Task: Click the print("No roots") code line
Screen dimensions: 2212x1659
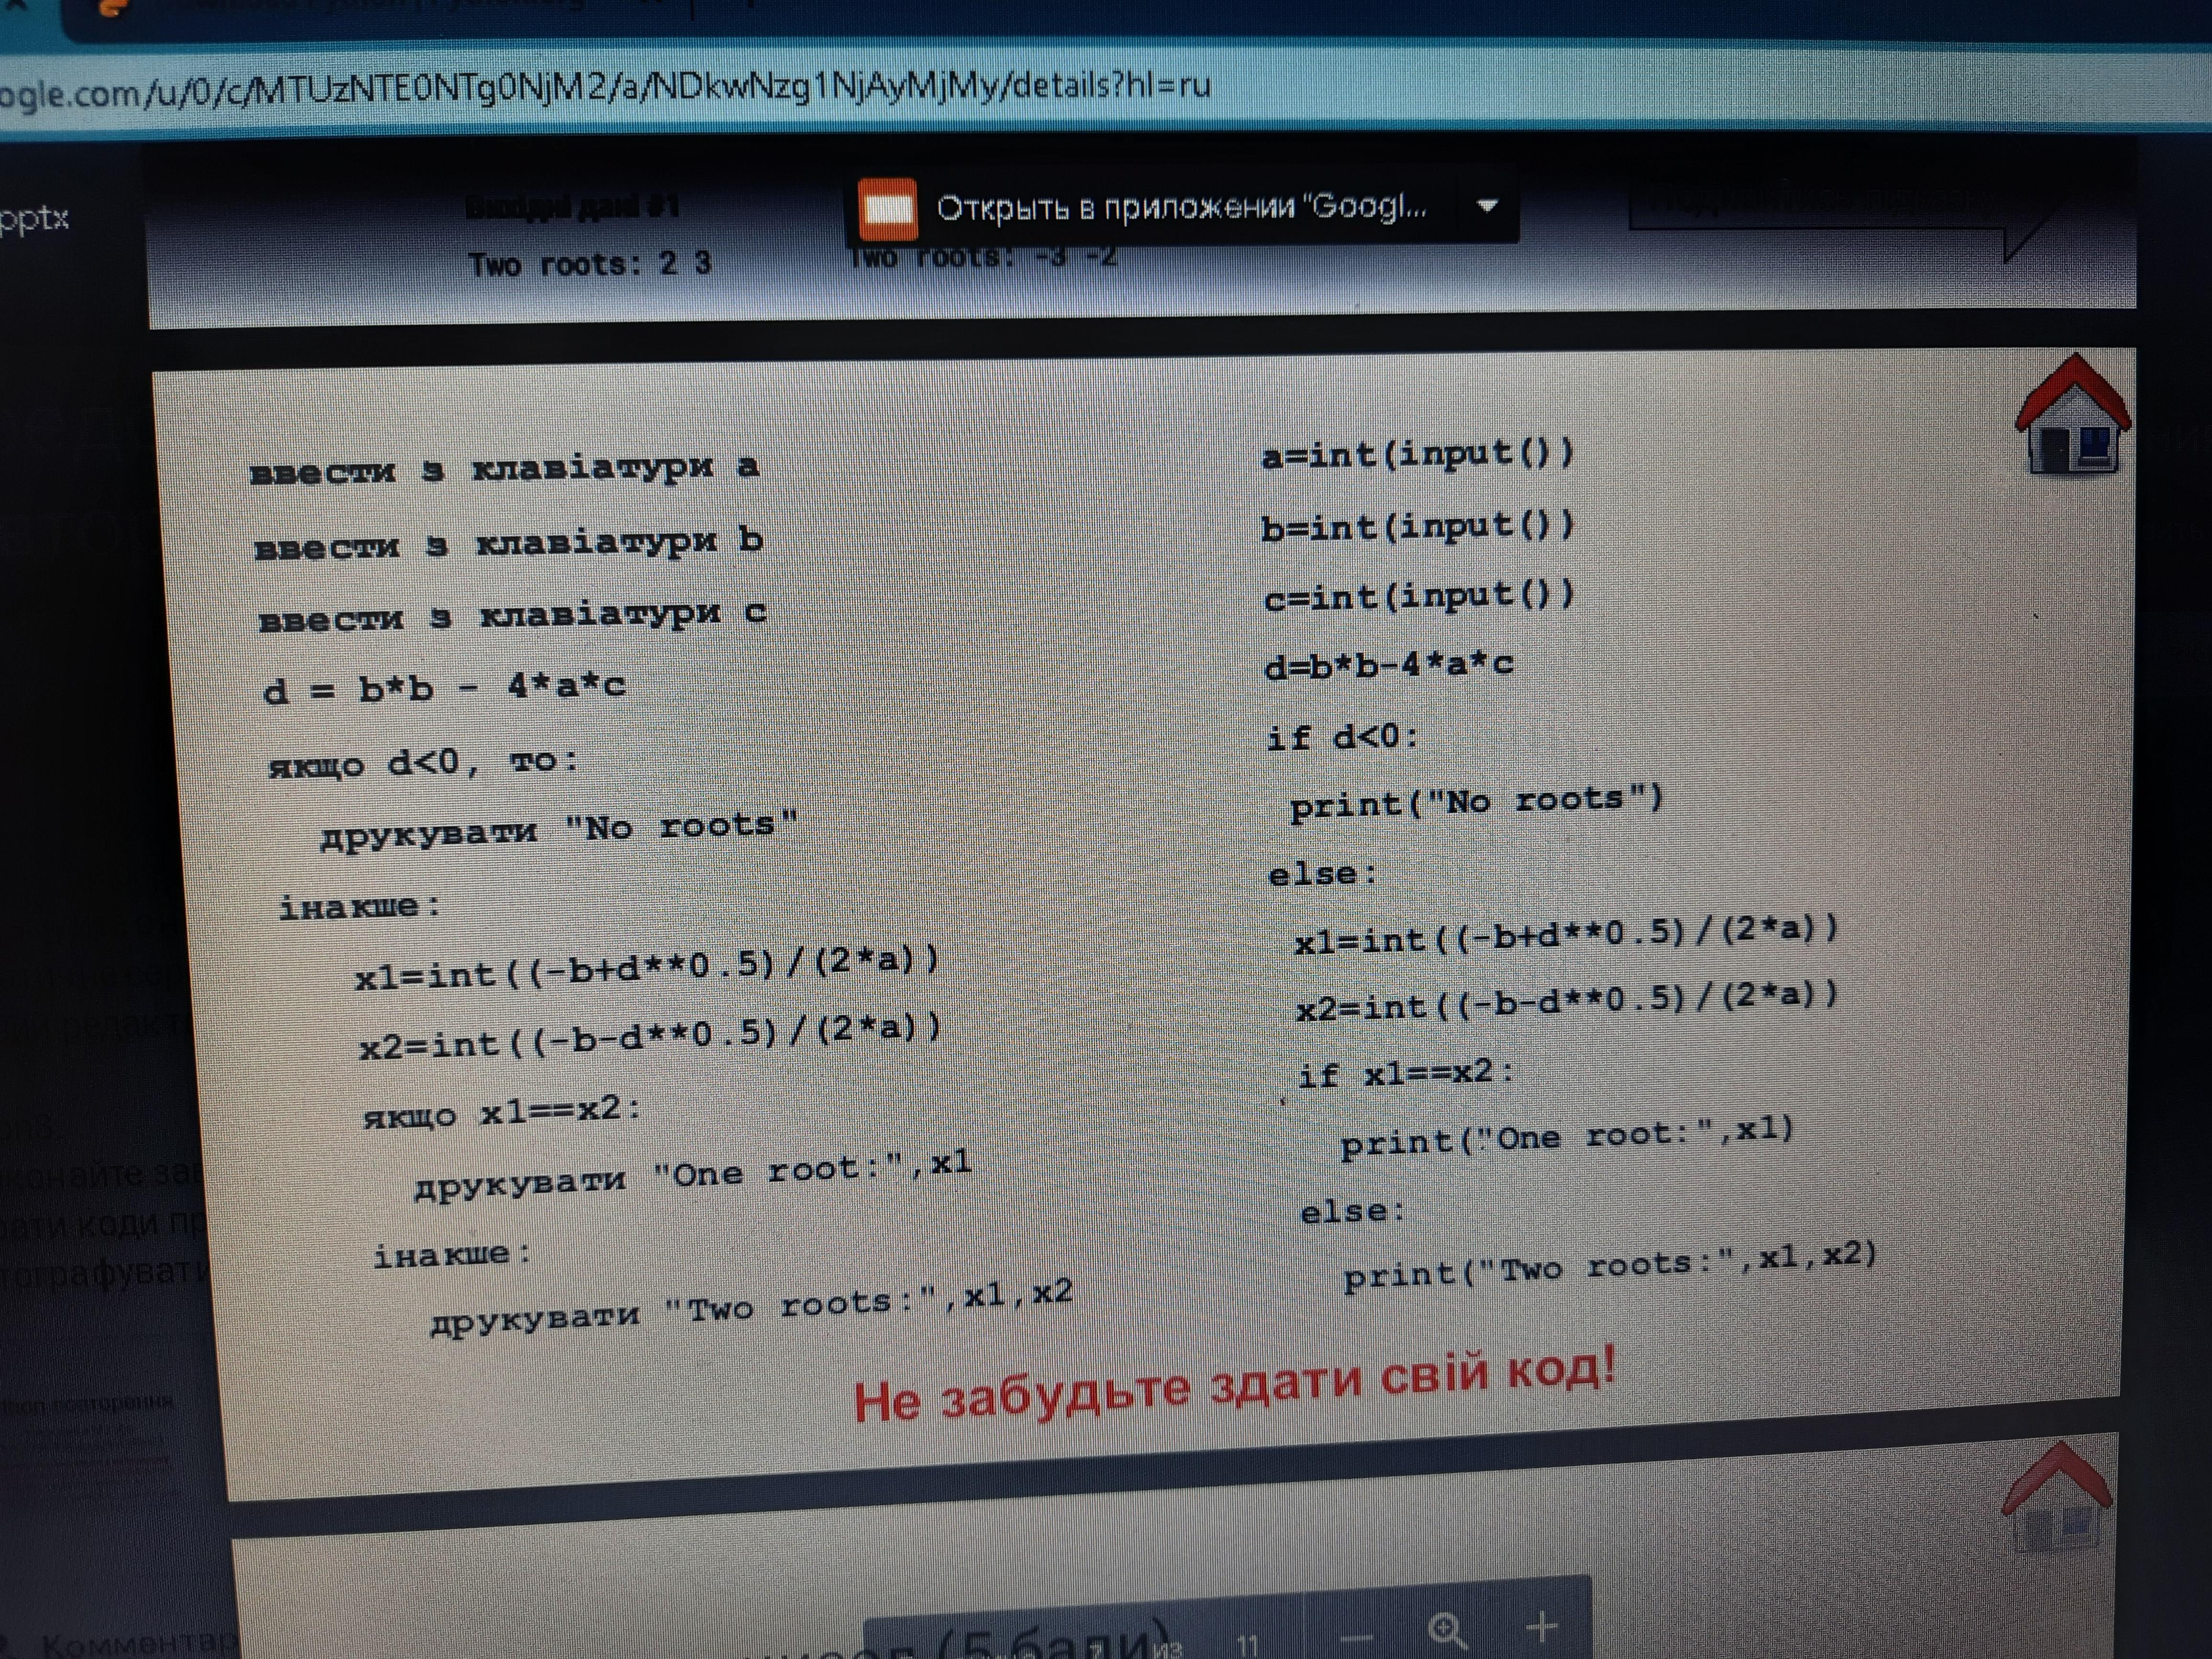Action: tap(1475, 802)
